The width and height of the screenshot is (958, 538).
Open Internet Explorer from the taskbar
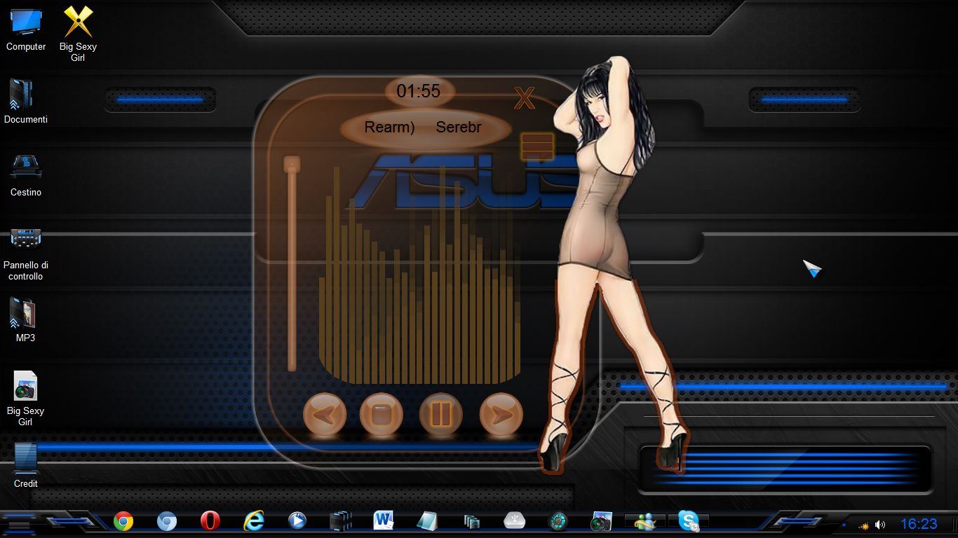click(253, 520)
